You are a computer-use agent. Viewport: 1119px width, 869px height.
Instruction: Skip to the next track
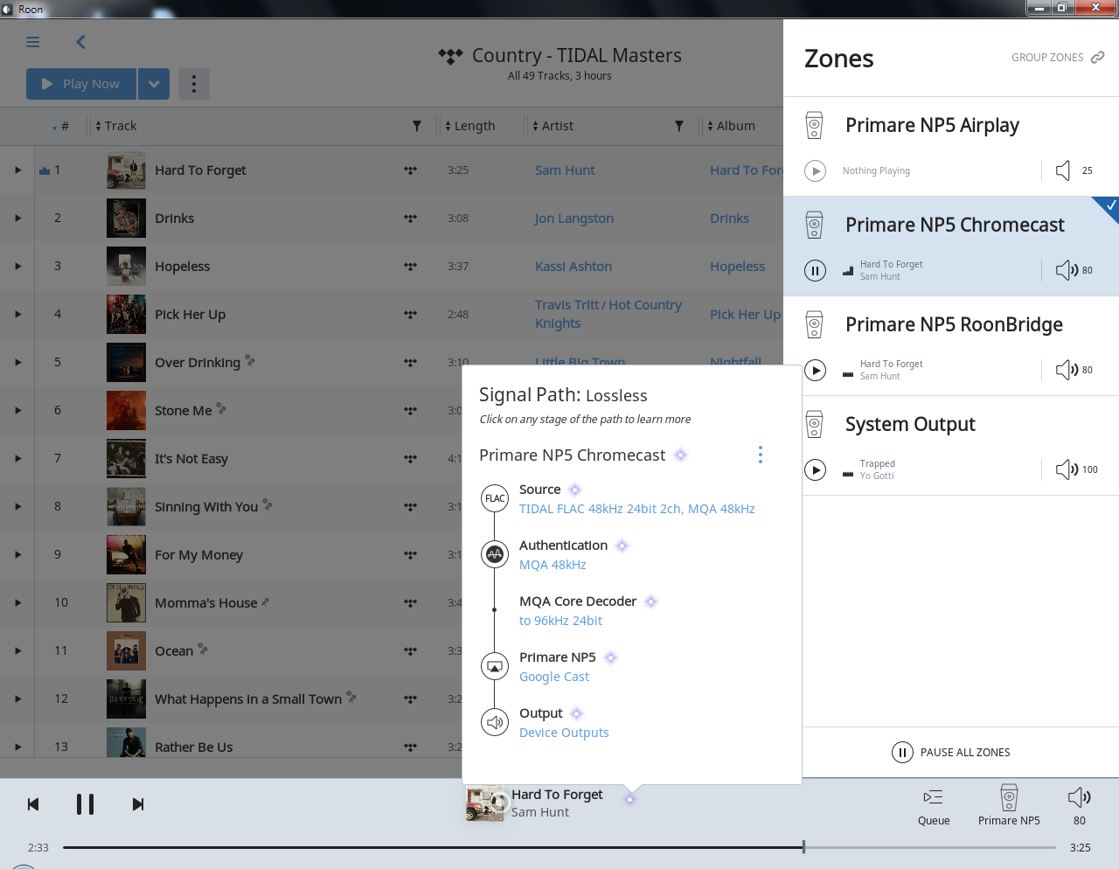tap(138, 804)
